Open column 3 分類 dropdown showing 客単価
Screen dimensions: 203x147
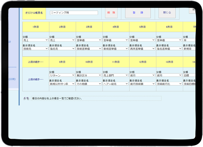point(89,40)
